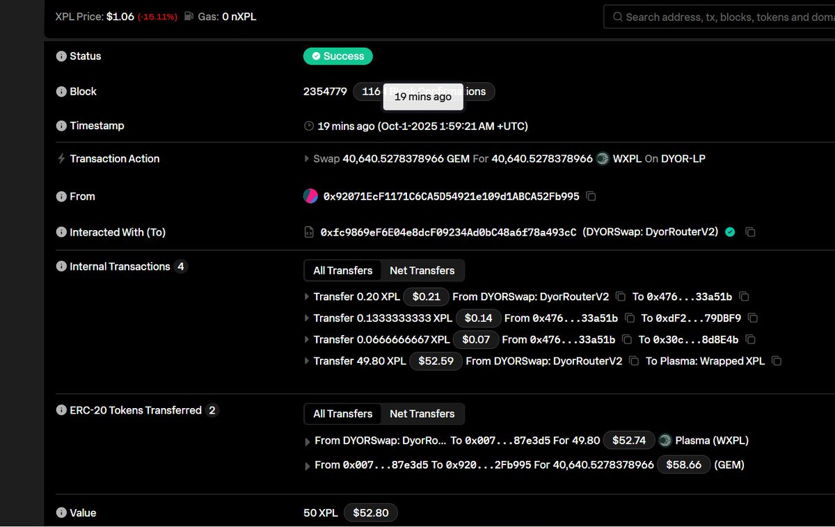Open the GEM token link in ERC-20 transfers
The image size is (835, 527).
(729, 464)
